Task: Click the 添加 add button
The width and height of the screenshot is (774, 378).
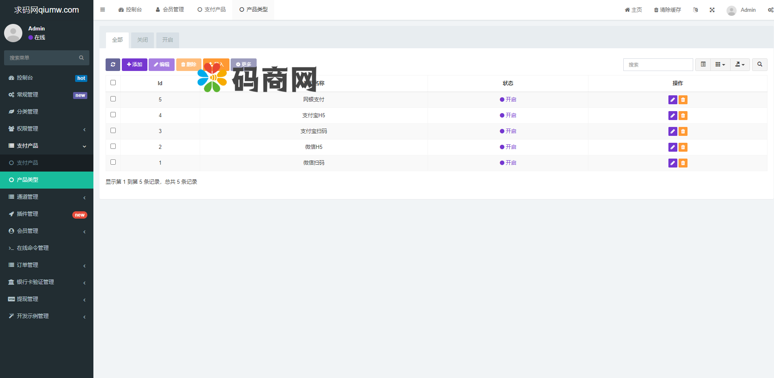Action: click(134, 64)
